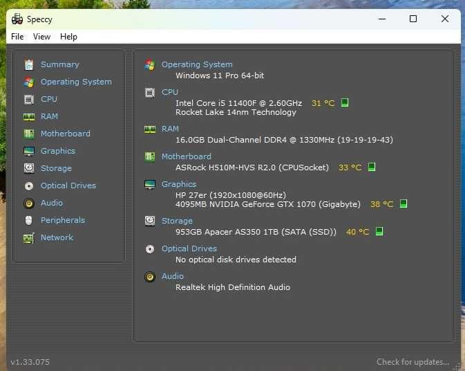The image size is (465, 371).
Task: Open the CPU heading link in summary
Action: coord(170,92)
